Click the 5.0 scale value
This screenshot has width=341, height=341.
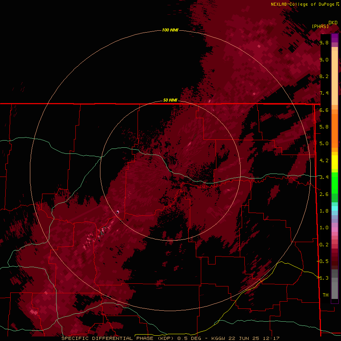[324, 144]
